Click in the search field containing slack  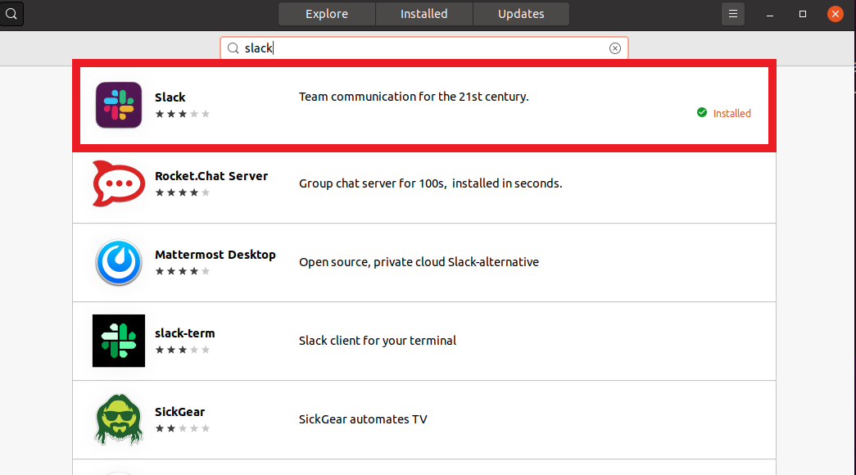(x=424, y=48)
